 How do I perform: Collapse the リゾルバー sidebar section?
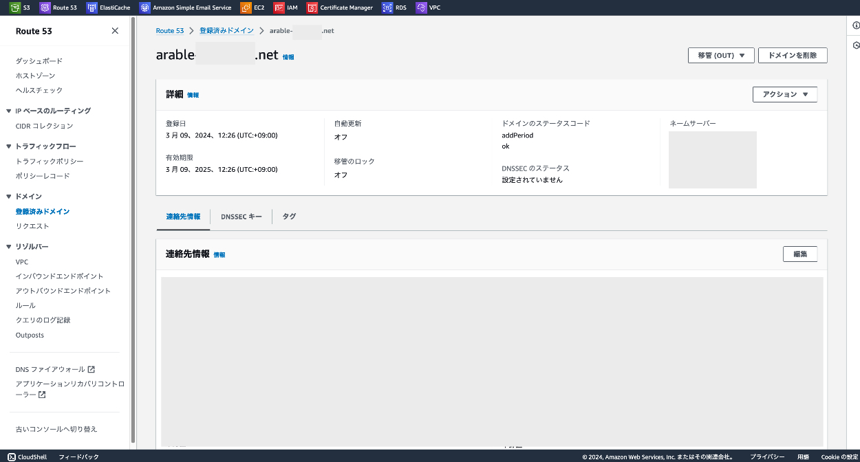click(8, 247)
